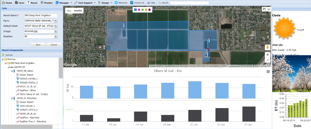Image resolution: width=311 pixels, height=129 pixels.
Task: Open the Manager menu
Action: [x=64, y=3]
